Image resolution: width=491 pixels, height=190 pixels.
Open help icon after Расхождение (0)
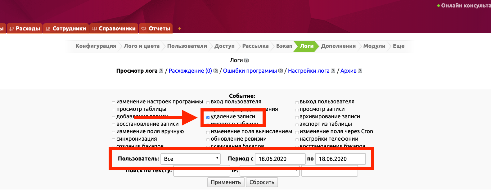pos(216,71)
